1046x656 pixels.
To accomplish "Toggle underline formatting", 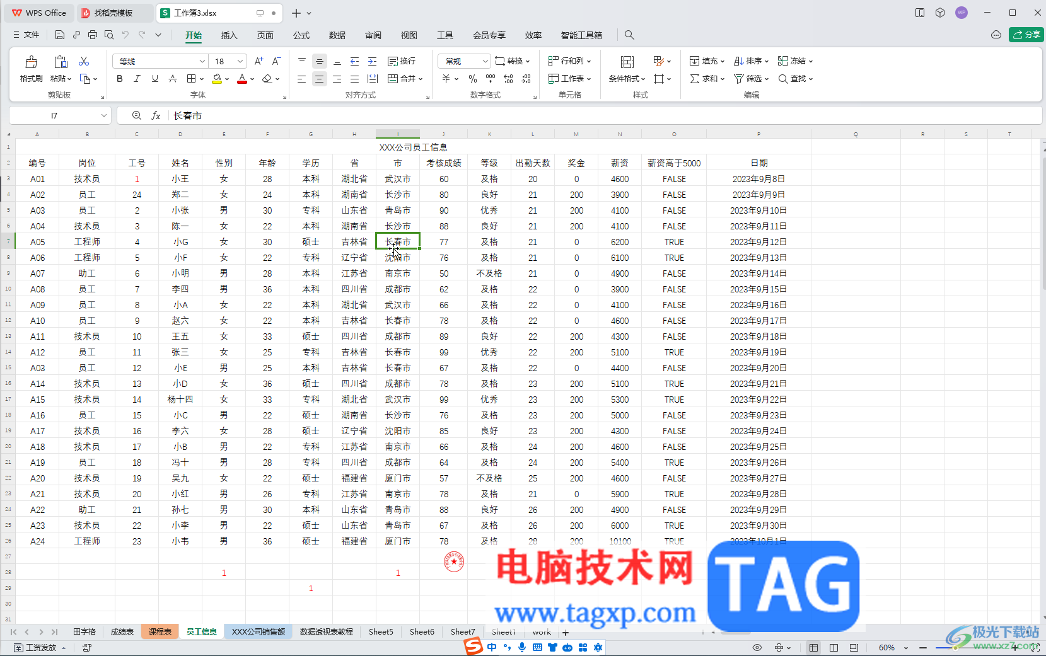I will [154, 79].
